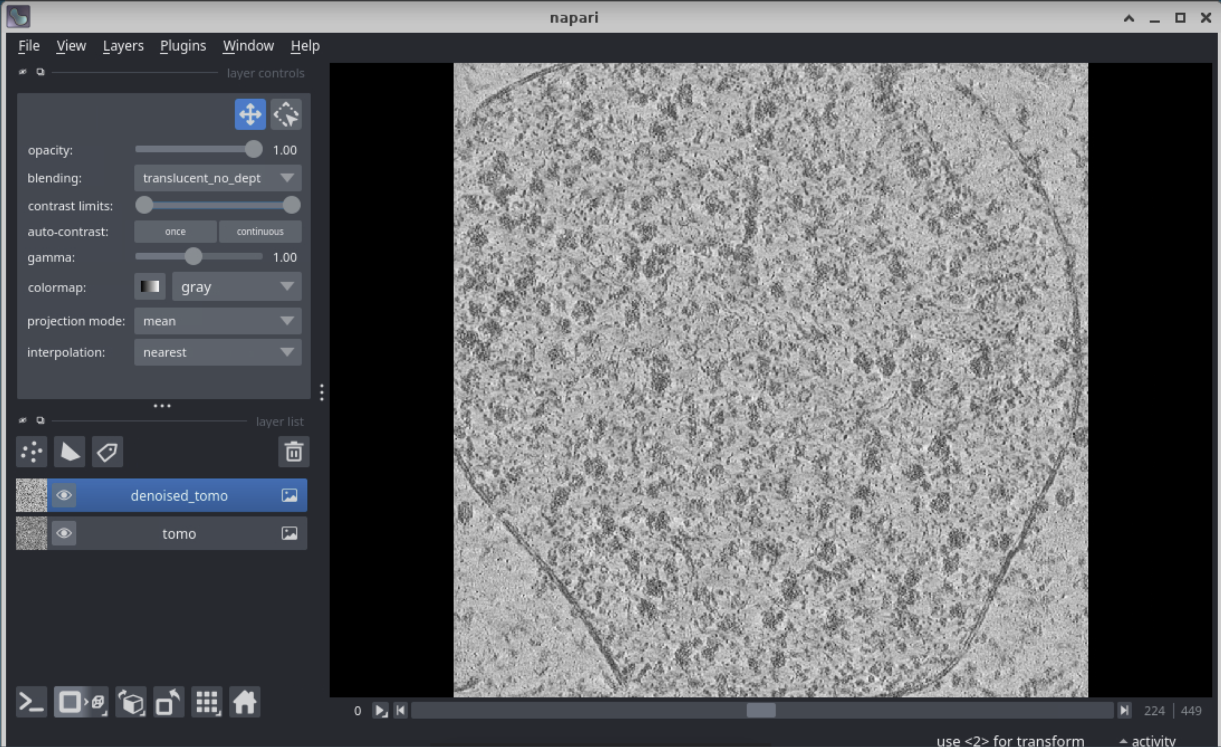Expand the colormap gray dropdown
The image size is (1221, 747).
pos(236,287)
